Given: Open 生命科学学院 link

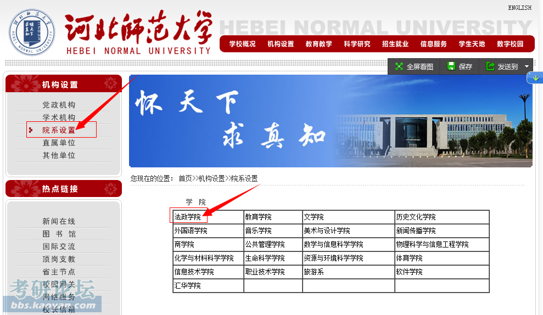Looking at the screenshot, I should tap(265, 258).
